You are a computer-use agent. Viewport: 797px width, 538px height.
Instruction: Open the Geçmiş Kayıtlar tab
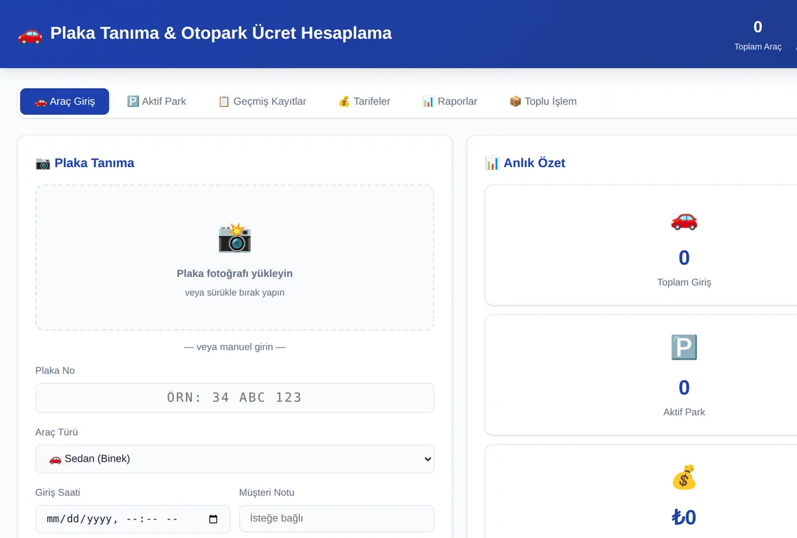(262, 101)
